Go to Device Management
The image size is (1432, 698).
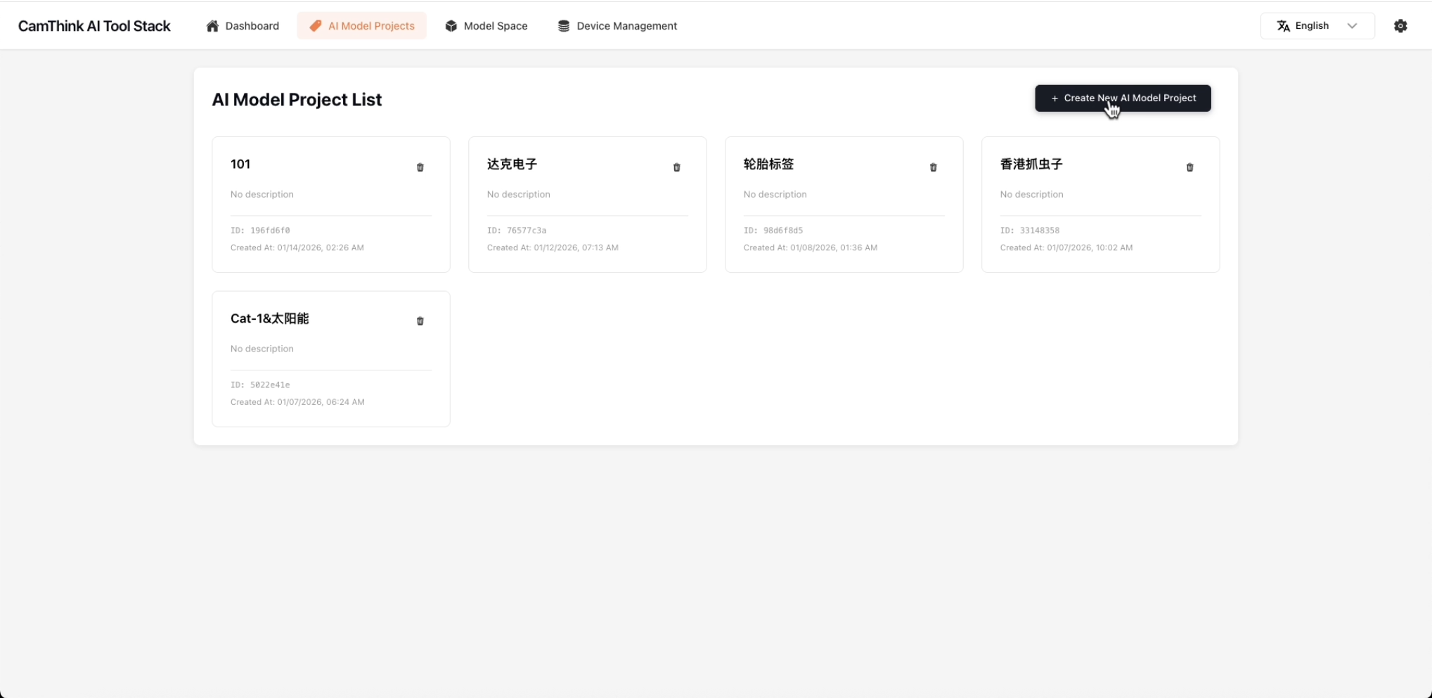click(x=617, y=26)
